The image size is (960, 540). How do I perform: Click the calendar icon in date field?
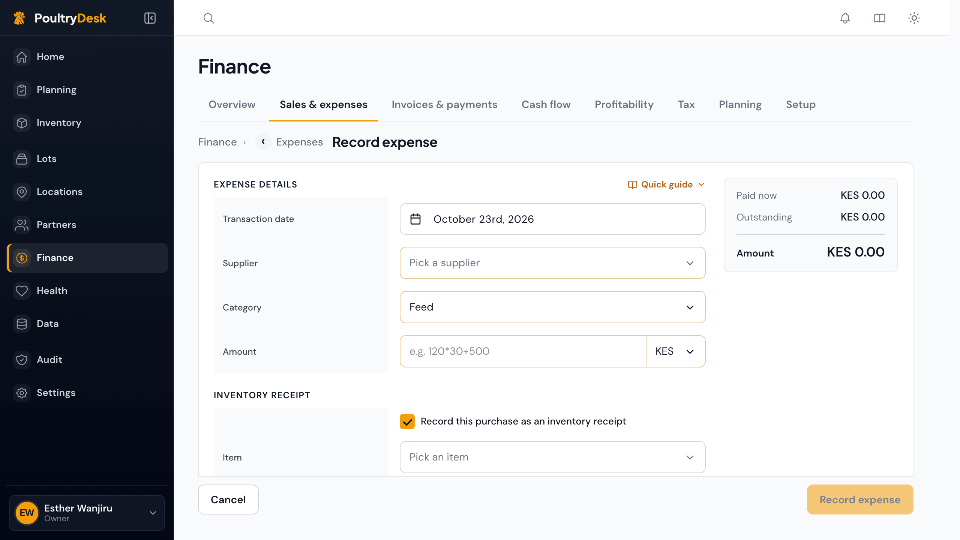pyautogui.click(x=415, y=219)
